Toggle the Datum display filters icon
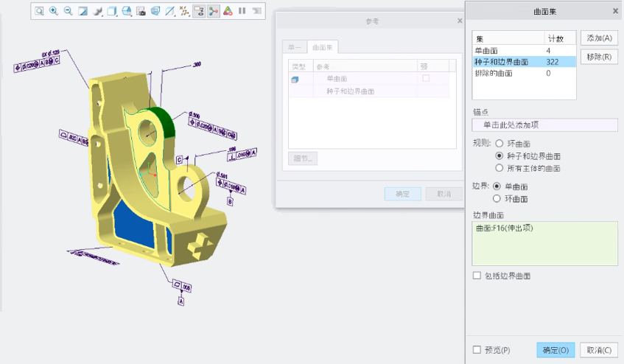This screenshot has height=364, width=624. click(x=184, y=11)
